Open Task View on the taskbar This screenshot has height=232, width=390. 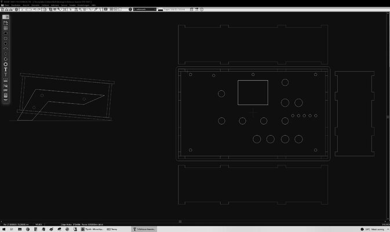click(x=12, y=229)
